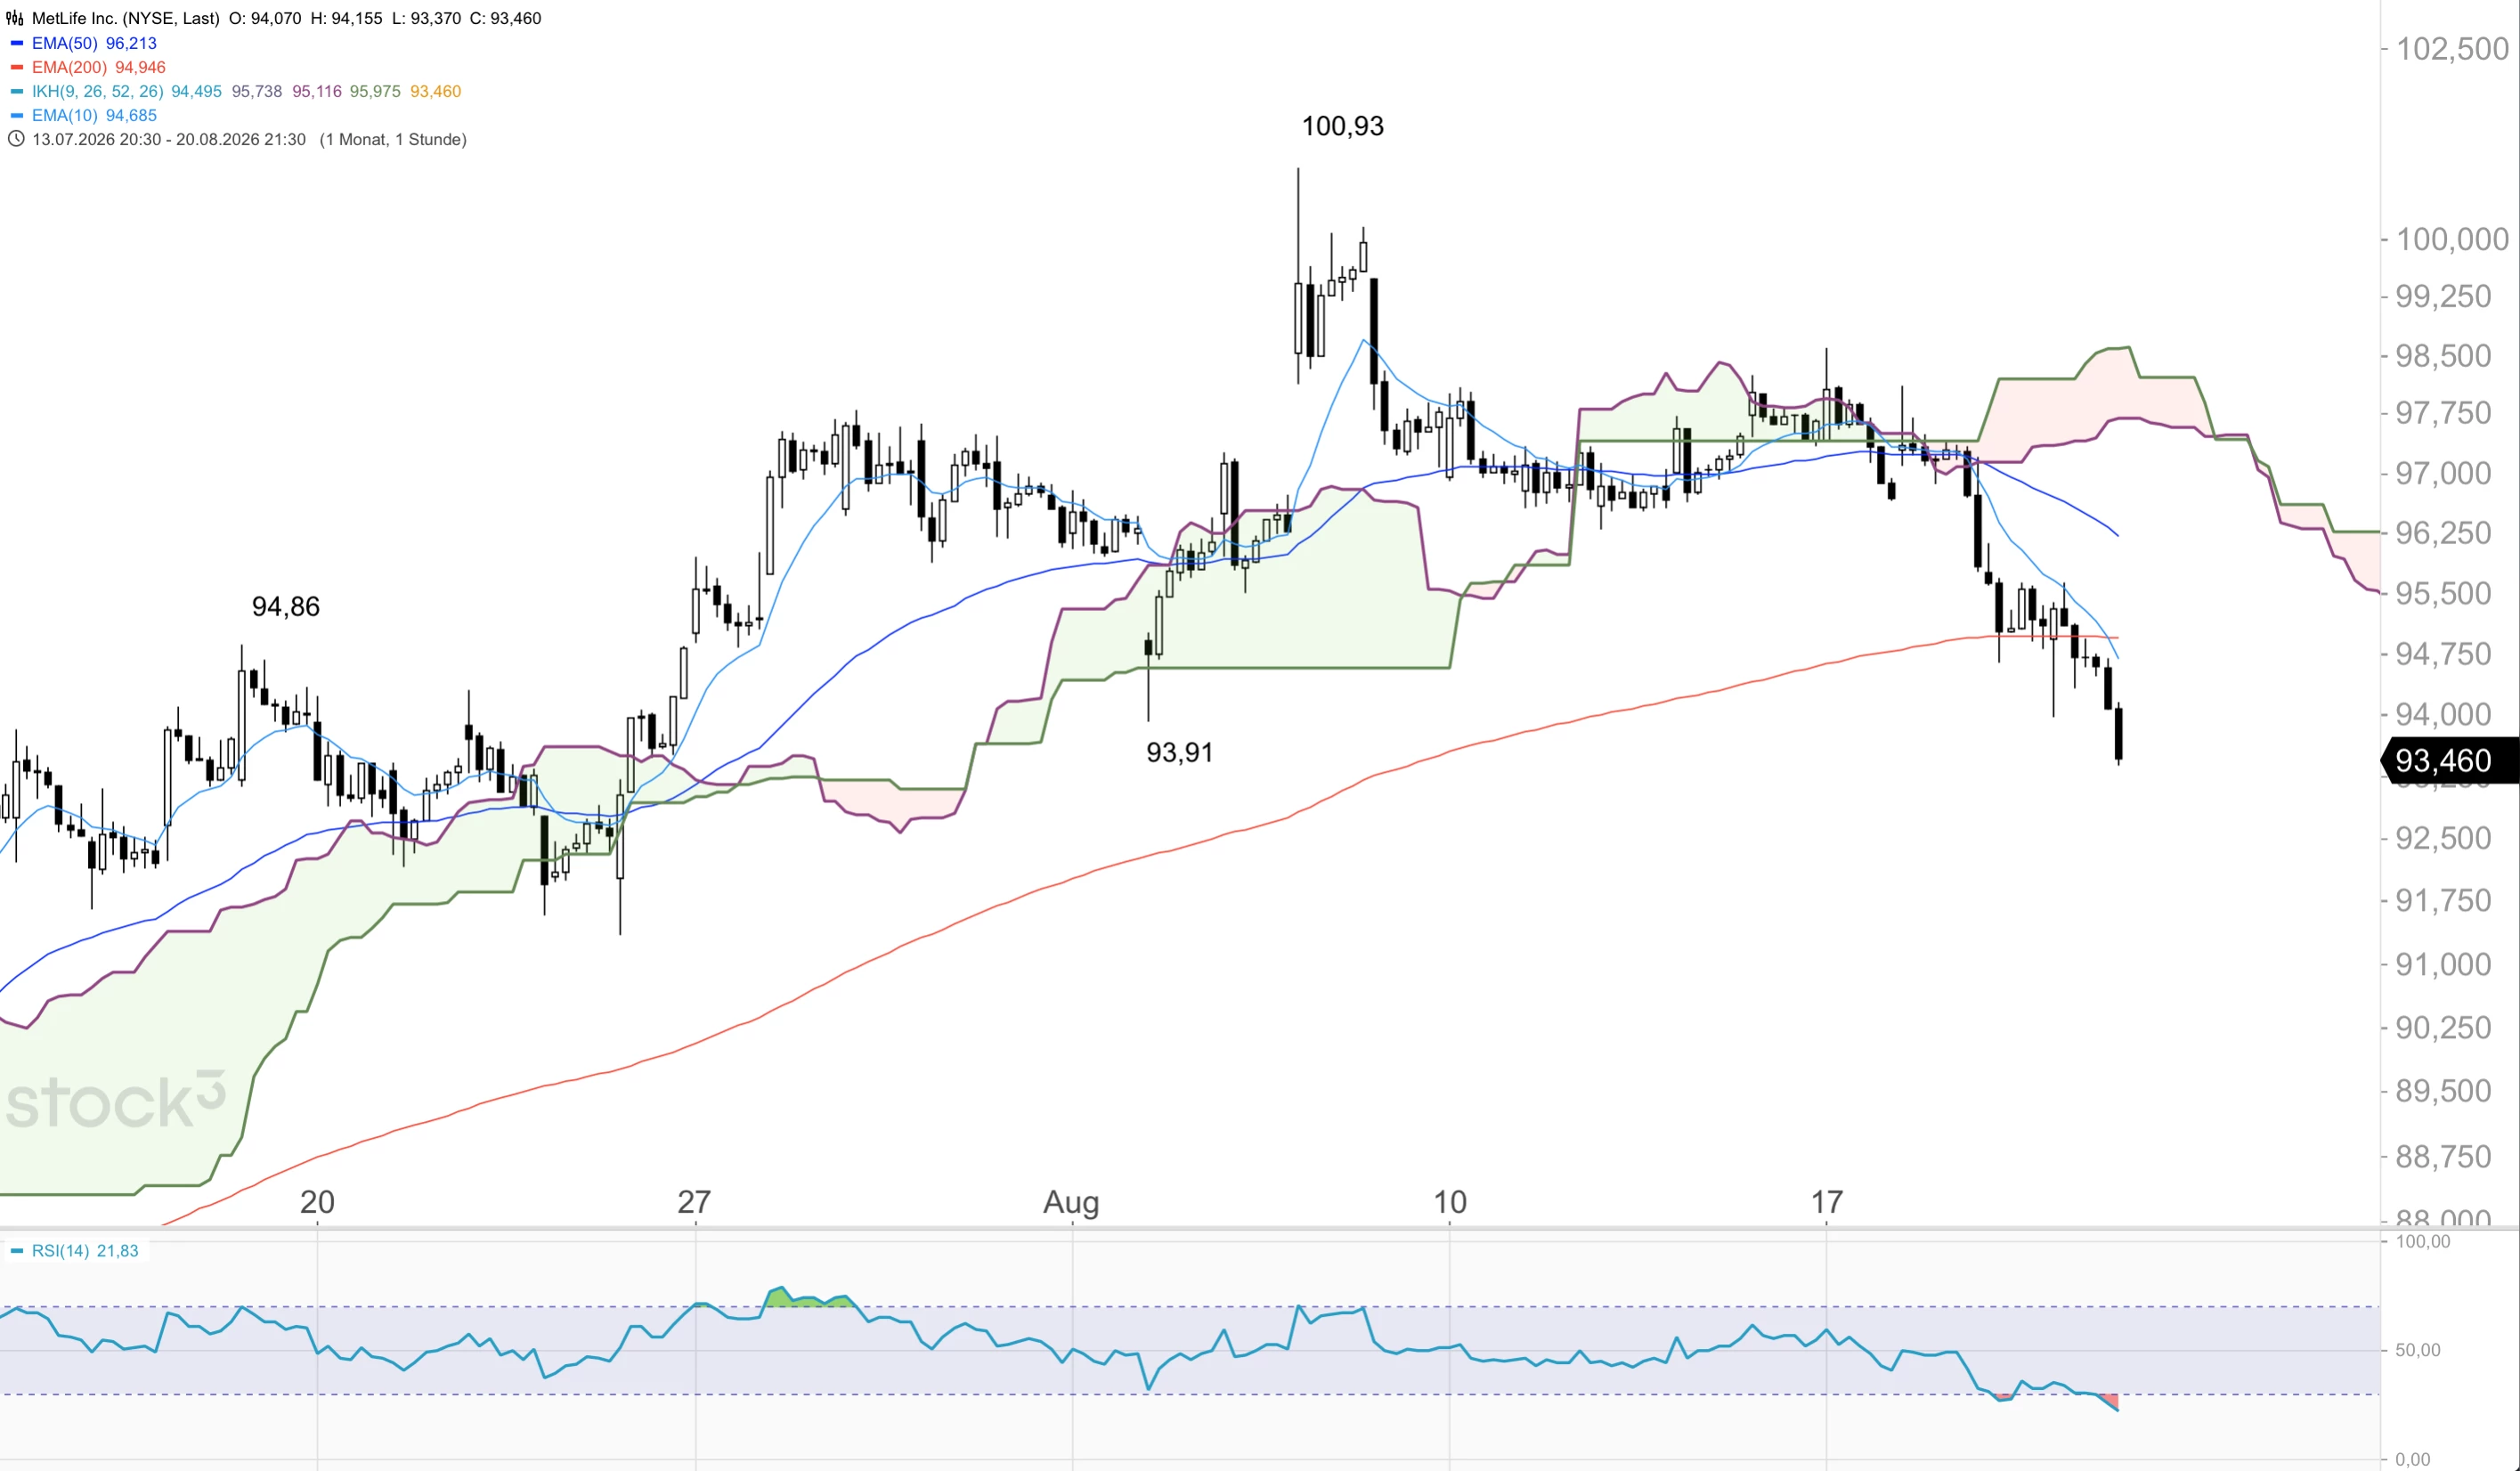
Task: Click the EMA(10) legend color marker
Action: click(x=16, y=115)
